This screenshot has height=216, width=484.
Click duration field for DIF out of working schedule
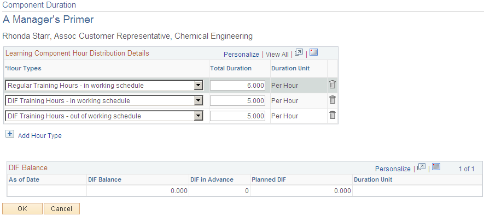237,116
